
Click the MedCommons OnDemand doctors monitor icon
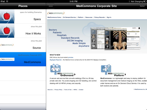55,69
